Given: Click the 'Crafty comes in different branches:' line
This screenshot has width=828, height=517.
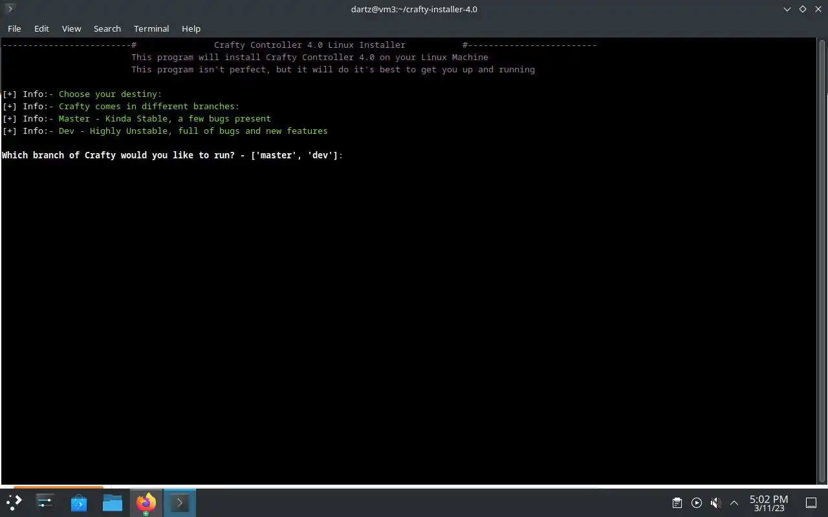Looking at the screenshot, I should pos(121,107).
